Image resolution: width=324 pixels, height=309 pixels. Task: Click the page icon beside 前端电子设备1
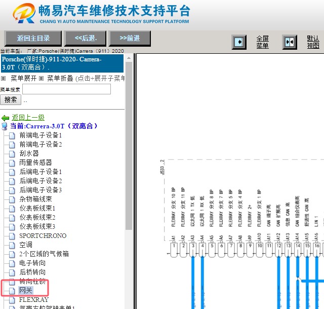click(x=12, y=135)
